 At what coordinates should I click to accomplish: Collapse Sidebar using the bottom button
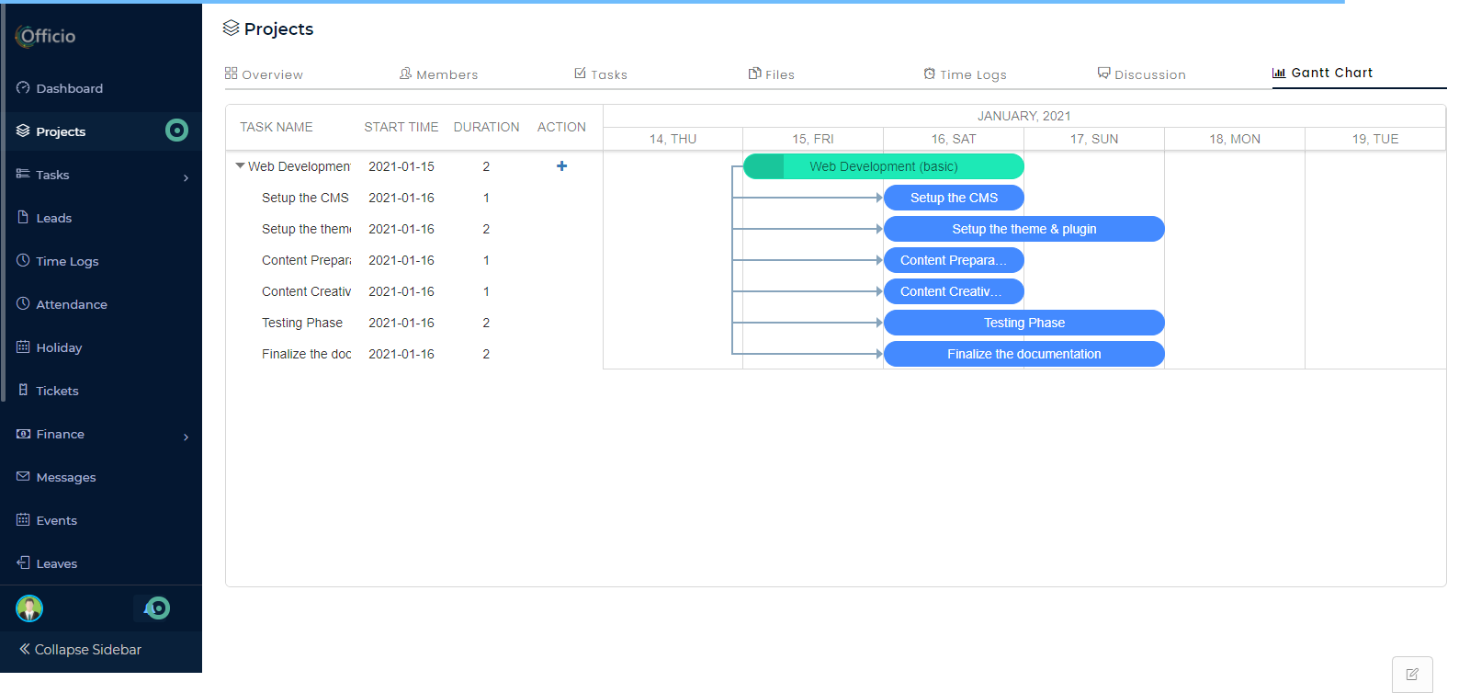pyautogui.click(x=80, y=649)
